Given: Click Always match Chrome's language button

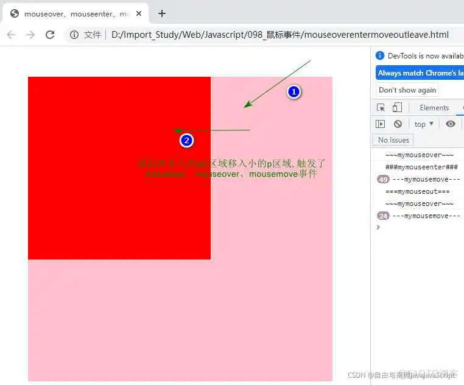Looking at the screenshot, I should (x=420, y=73).
